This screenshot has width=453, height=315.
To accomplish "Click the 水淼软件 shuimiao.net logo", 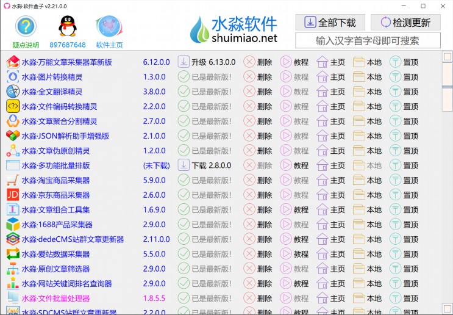I will [234, 29].
